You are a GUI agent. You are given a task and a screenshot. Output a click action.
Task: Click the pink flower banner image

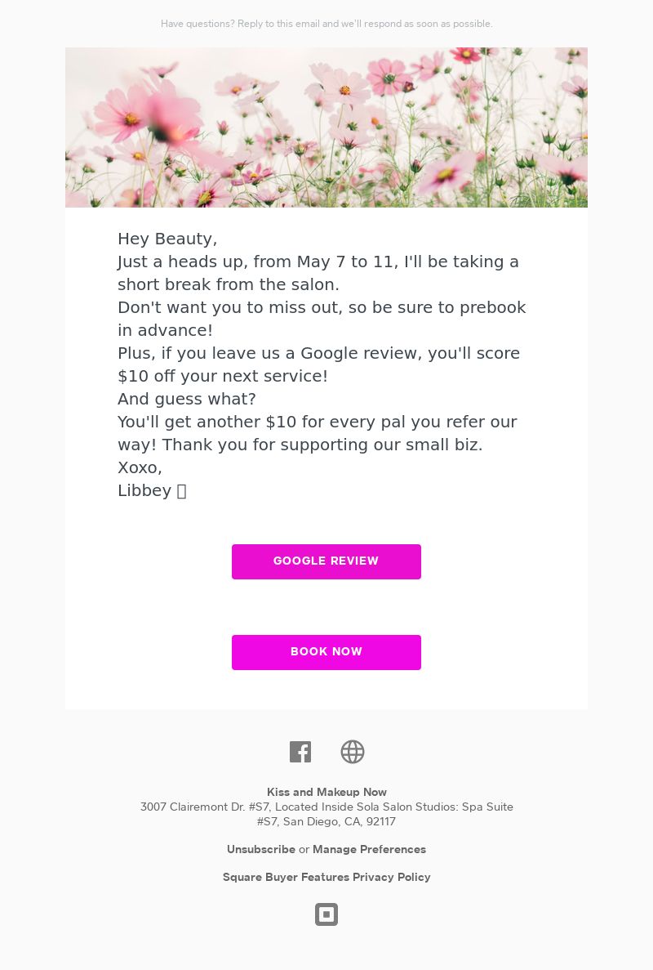click(326, 127)
